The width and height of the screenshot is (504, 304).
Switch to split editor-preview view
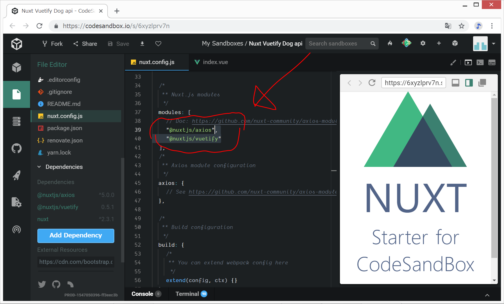pos(469,83)
